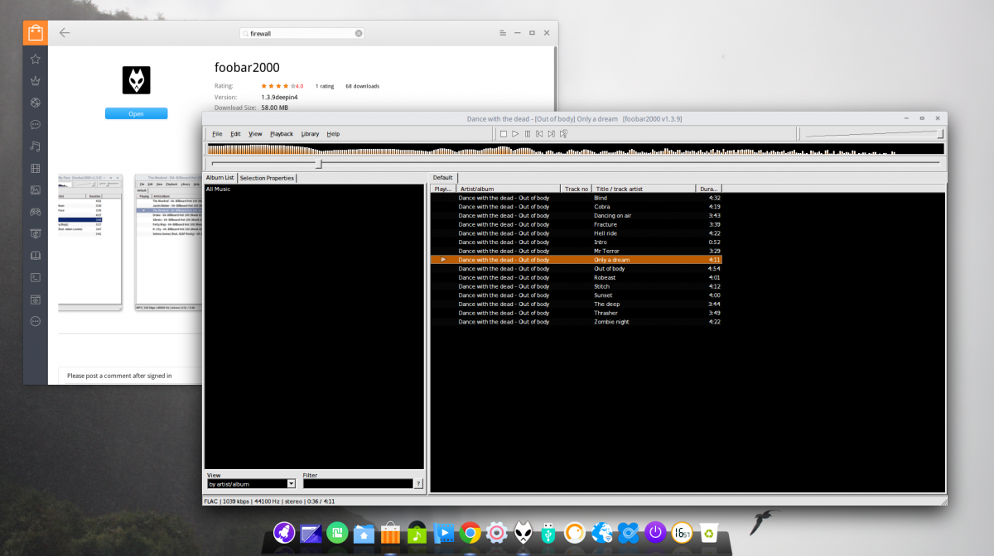Go back in the app store window
Screen dimensions: 994x556
65,33
